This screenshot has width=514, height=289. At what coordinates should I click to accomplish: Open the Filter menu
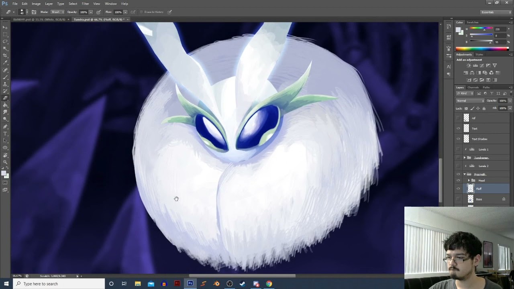85,4
